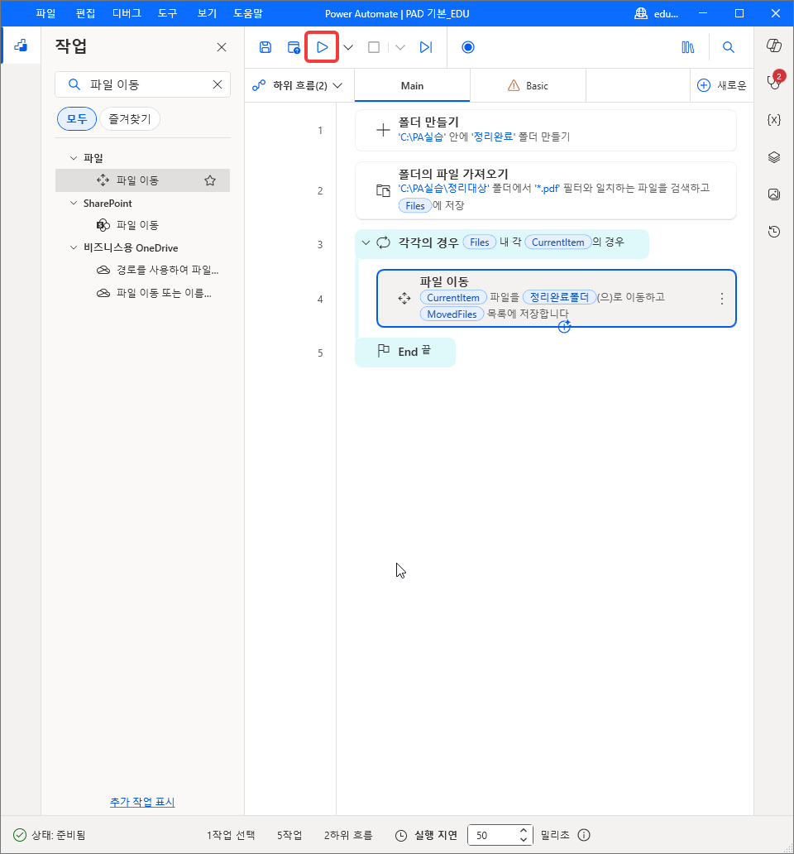Select the 폴더의 파일 가져오기 action step
The width and height of the screenshot is (794, 854).
(x=545, y=190)
